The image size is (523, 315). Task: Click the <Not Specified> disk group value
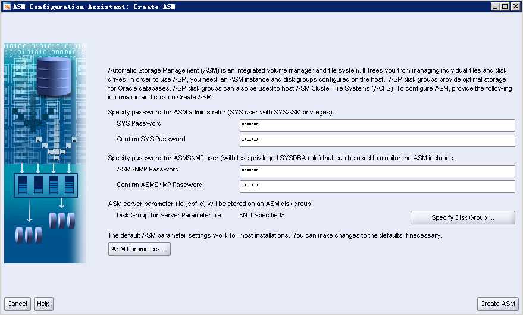(x=262, y=215)
